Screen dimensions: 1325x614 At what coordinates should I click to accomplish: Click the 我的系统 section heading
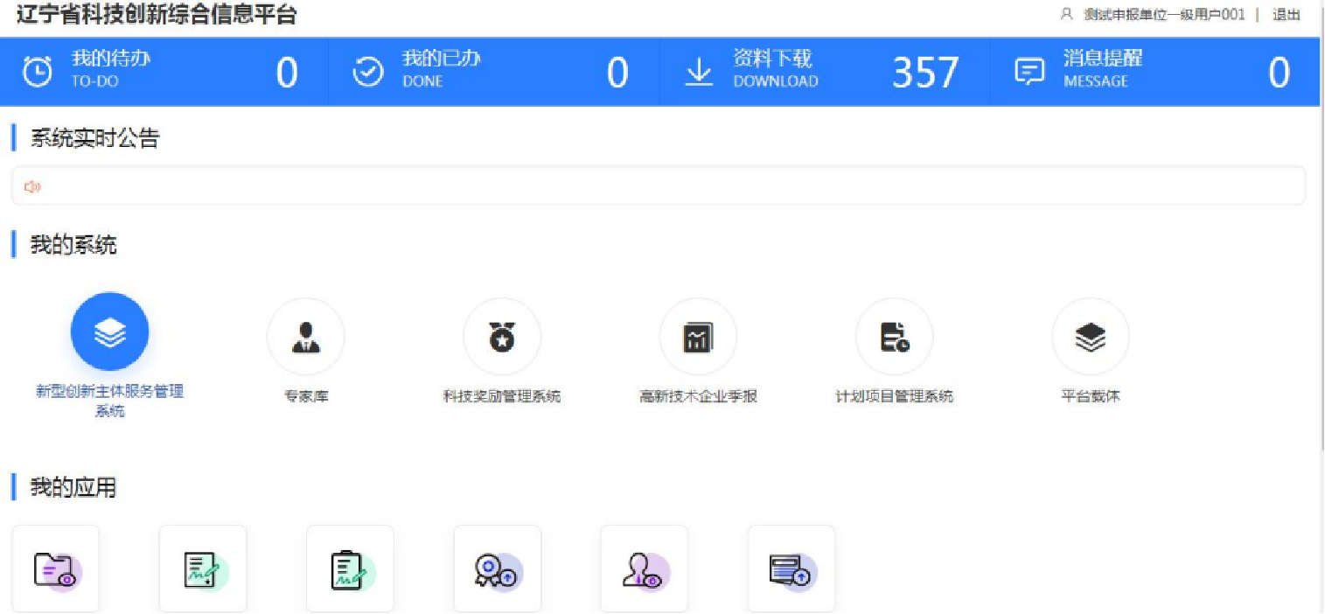tap(73, 245)
